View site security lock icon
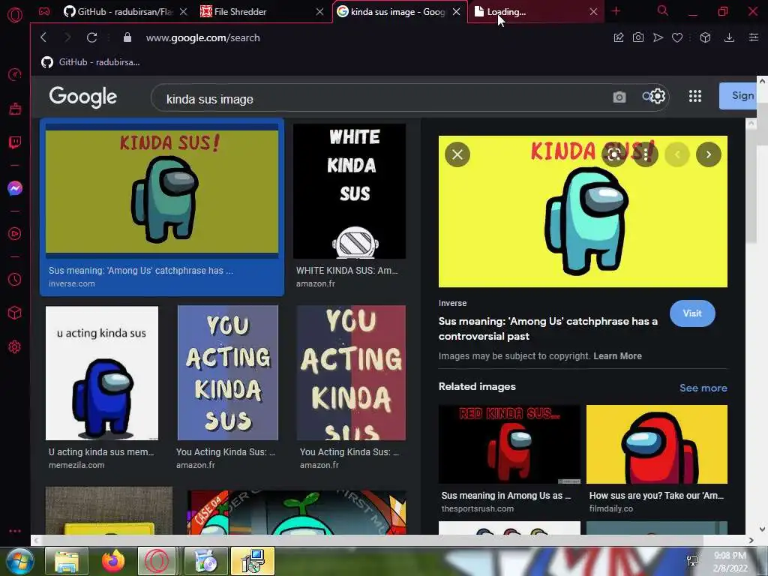This screenshot has width=768, height=576. click(x=127, y=37)
